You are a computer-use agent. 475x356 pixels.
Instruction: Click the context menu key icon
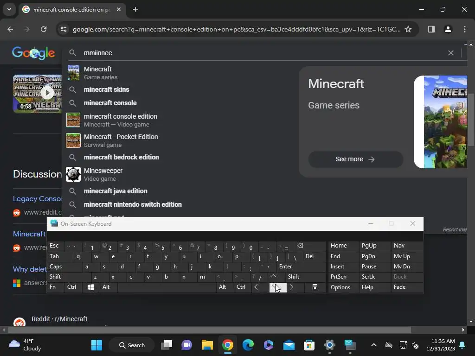click(315, 287)
